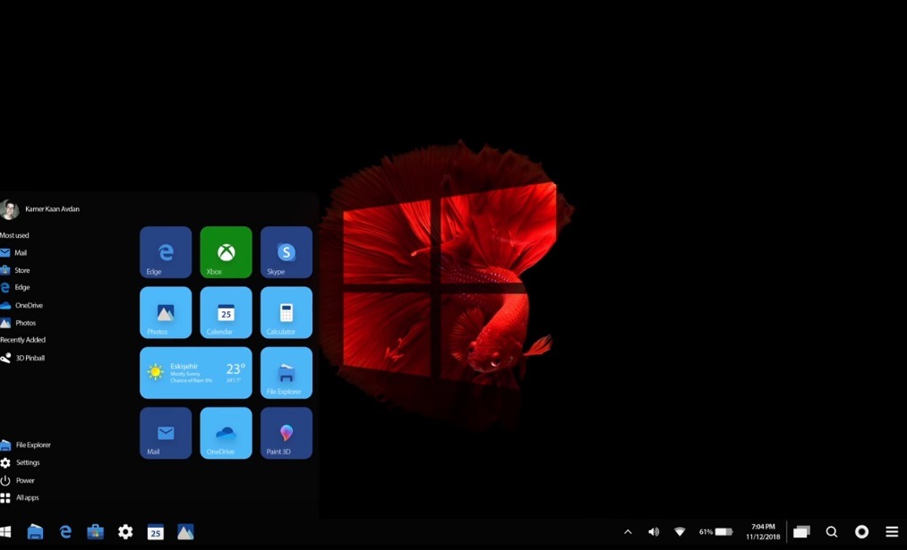Show All apps list
This screenshot has width=907, height=550.
[x=20, y=497]
